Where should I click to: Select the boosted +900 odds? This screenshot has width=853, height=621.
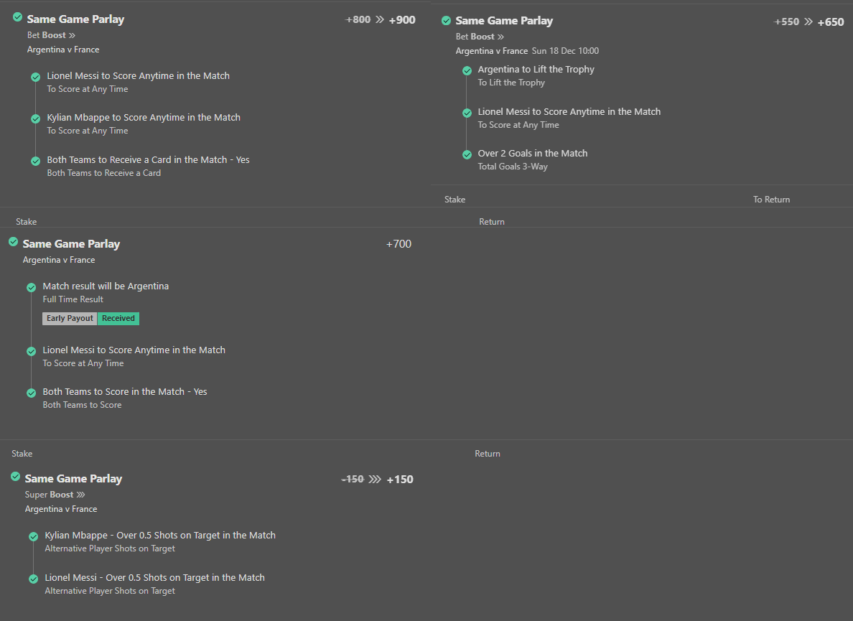click(x=402, y=19)
